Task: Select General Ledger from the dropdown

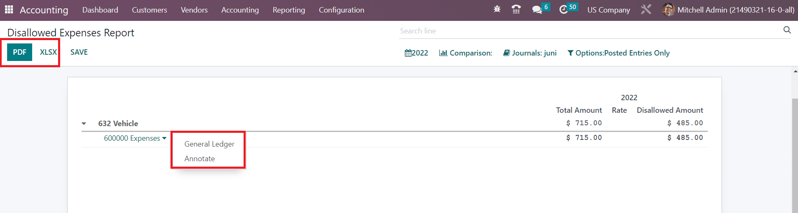Action: [209, 144]
